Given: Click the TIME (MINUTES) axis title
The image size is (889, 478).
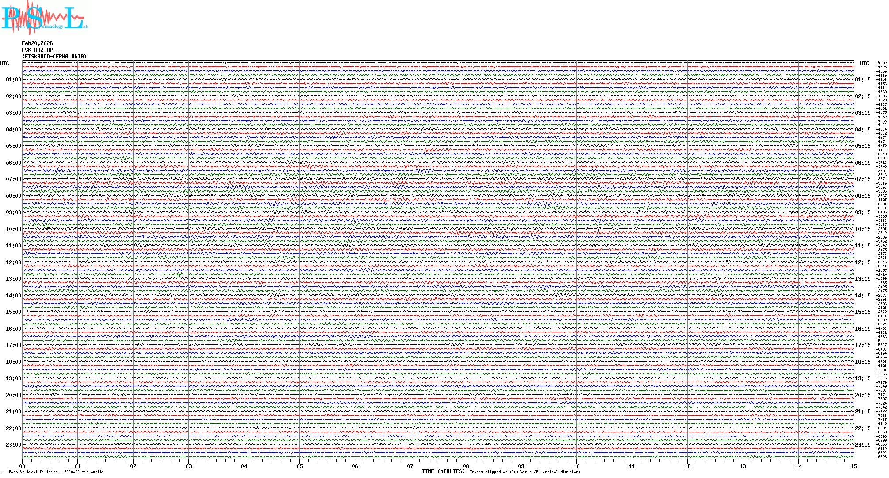Looking at the screenshot, I should pos(443,471).
